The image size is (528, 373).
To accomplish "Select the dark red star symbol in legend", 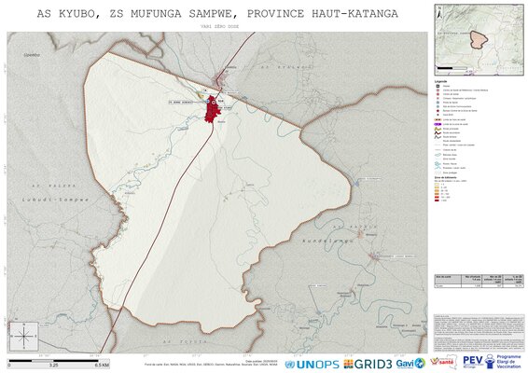I will (x=438, y=111).
